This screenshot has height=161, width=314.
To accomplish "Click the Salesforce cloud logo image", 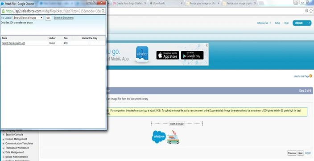I will pos(159,137).
